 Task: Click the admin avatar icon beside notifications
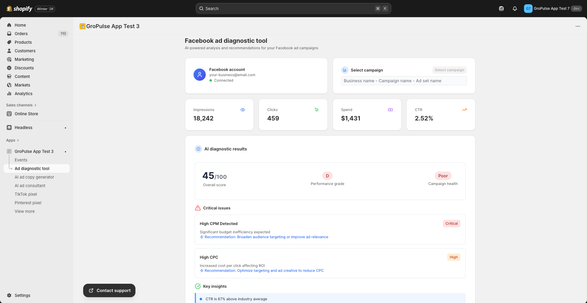[528, 9]
